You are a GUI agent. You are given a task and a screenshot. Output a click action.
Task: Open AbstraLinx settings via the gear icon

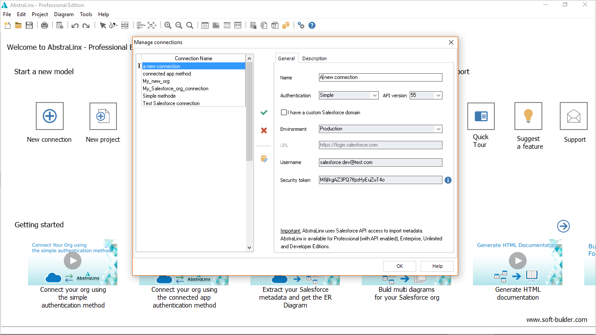coord(301,25)
